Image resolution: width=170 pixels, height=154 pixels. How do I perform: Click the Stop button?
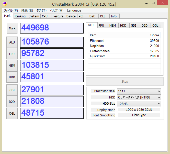[125, 82]
